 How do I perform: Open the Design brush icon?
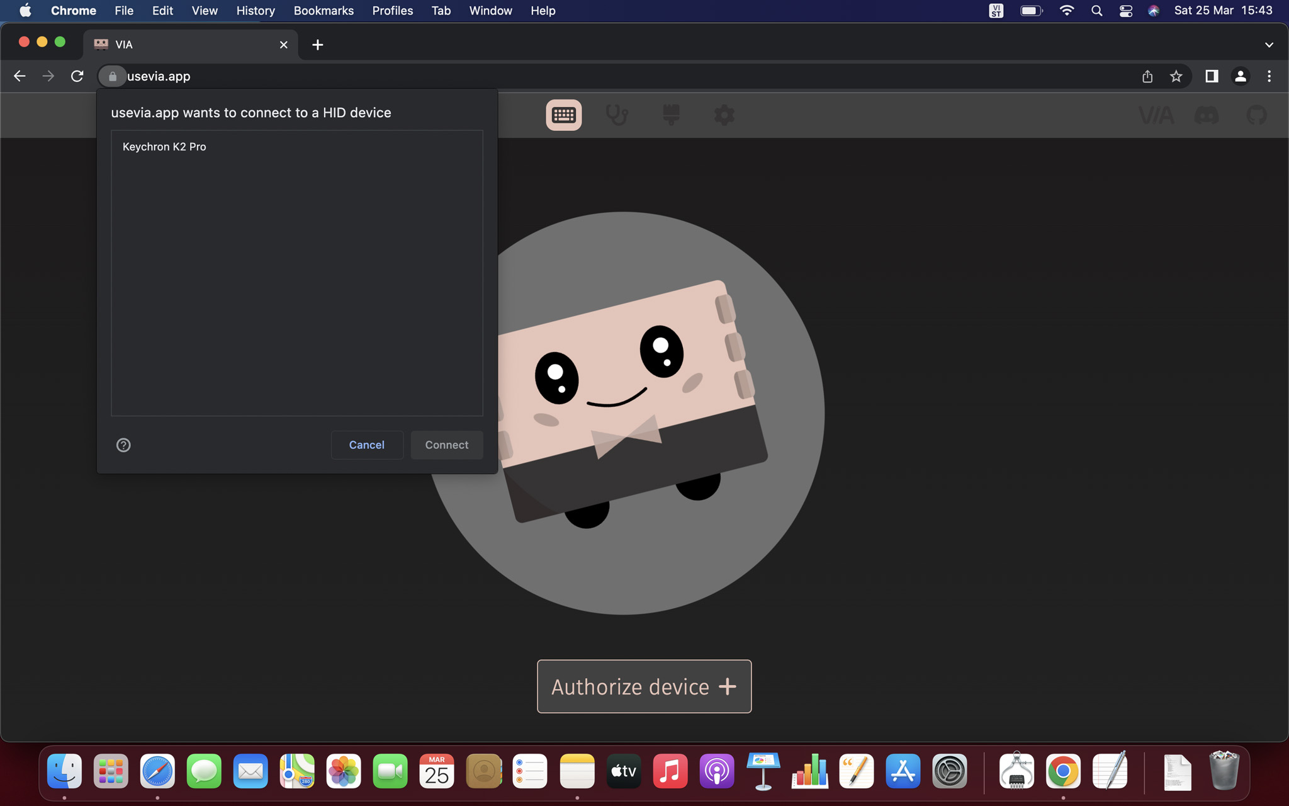(x=671, y=115)
